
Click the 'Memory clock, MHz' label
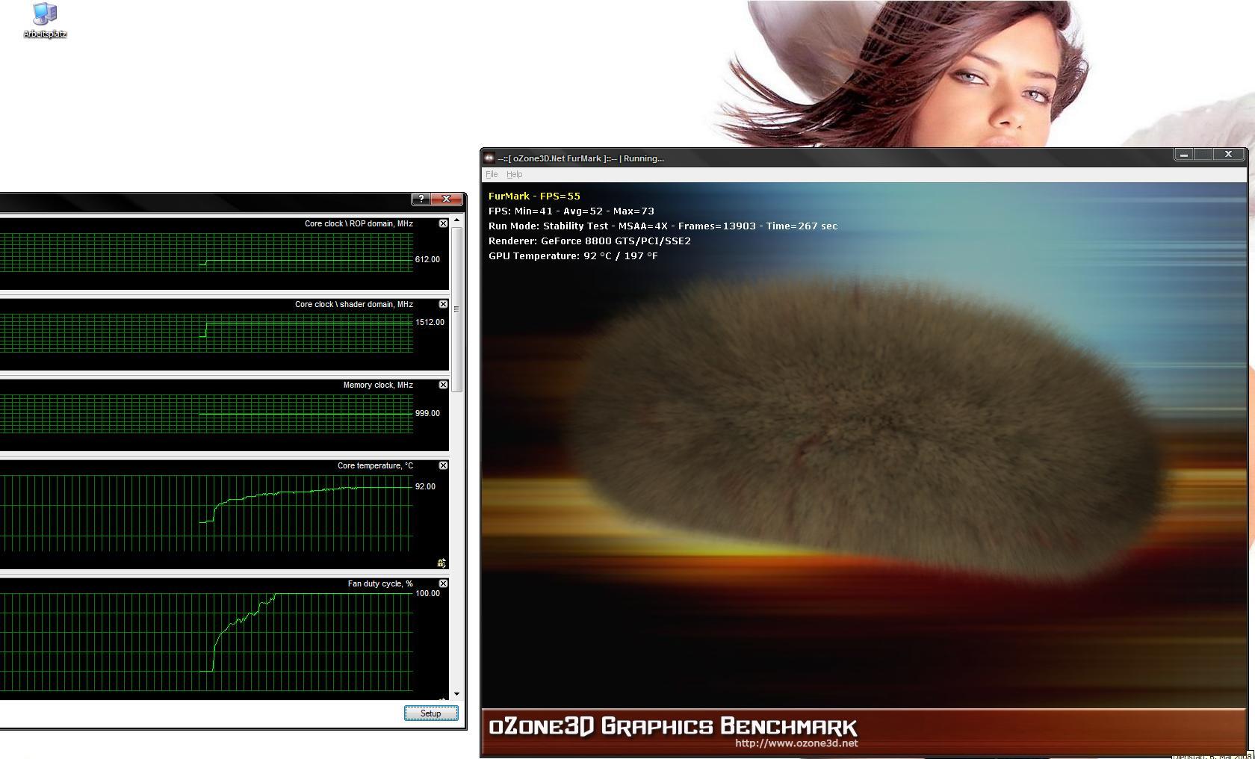click(x=378, y=385)
